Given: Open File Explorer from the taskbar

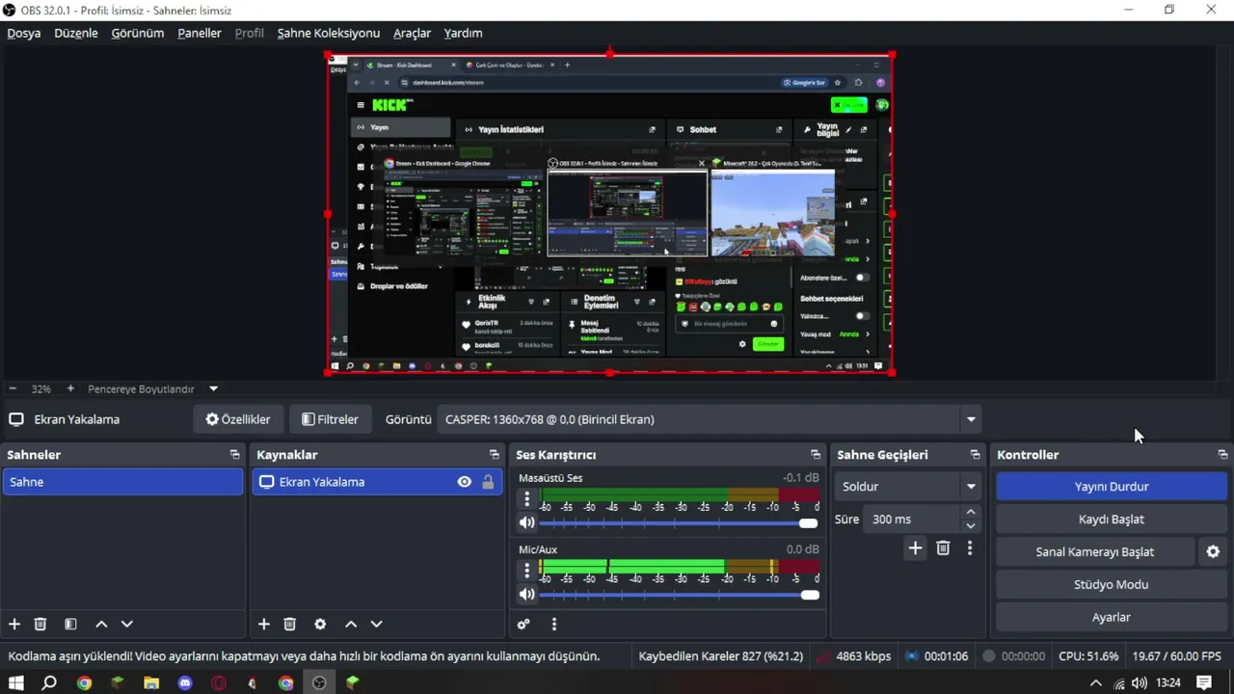Looking at the screenshot, I should (151, 683).
